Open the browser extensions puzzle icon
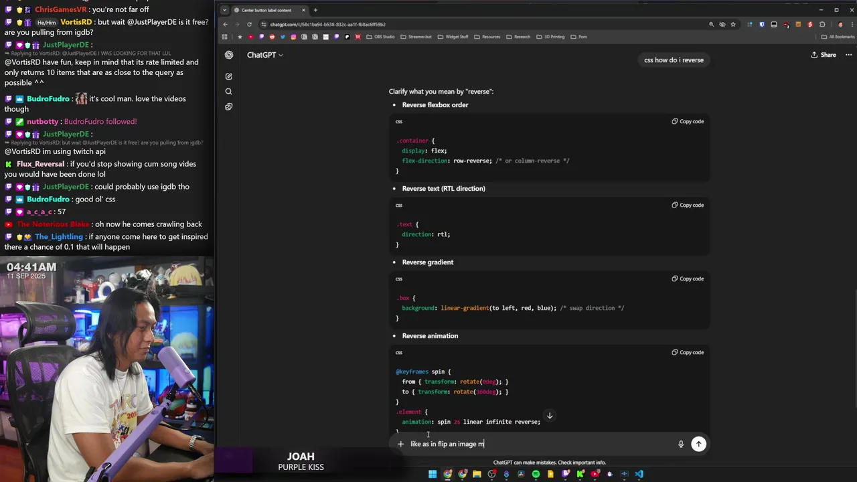This screenshot has width=857, height=482. click(822, 24)
